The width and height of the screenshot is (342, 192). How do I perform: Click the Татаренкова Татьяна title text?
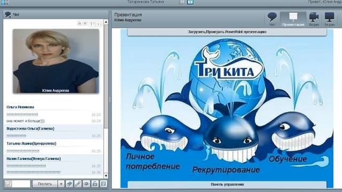[145, 2]
